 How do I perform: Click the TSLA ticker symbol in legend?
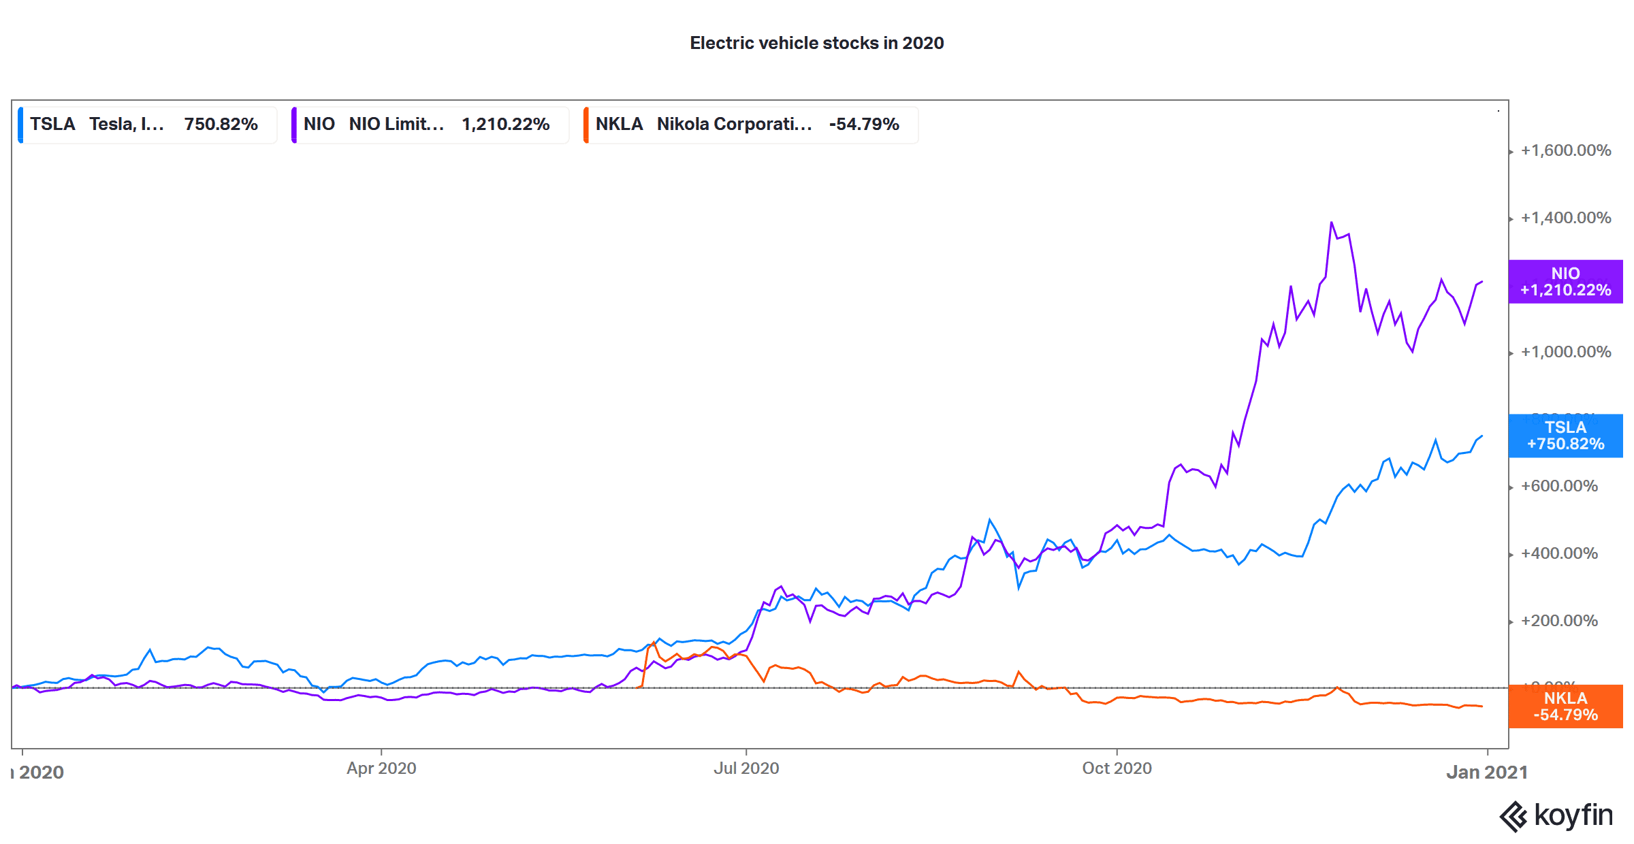52,125
